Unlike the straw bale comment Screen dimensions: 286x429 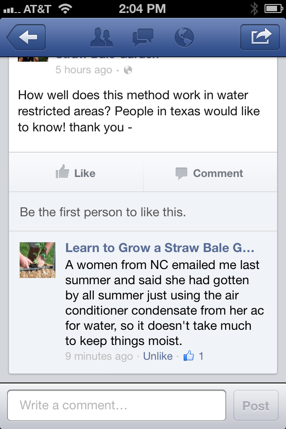158,356
